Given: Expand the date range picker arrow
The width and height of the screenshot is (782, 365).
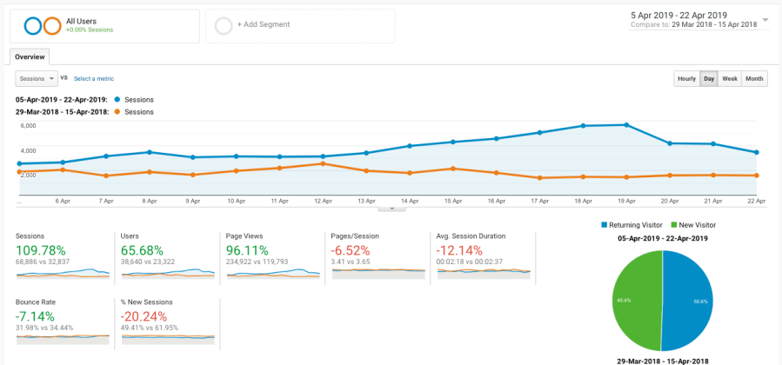Looking at the screenshot, I should [x=765, y=20].
